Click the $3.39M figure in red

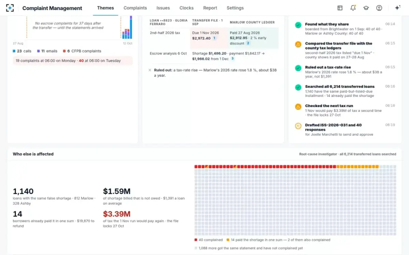[x=117, y=214]
